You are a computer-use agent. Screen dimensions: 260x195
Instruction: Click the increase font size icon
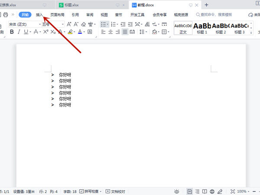point(69,24)
